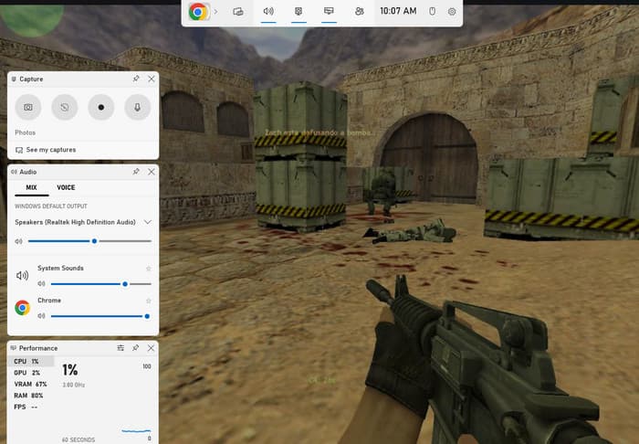The image size is (639, 444).
Task: Click the large 1% CPU reading
Action: (x=69, y=370)
